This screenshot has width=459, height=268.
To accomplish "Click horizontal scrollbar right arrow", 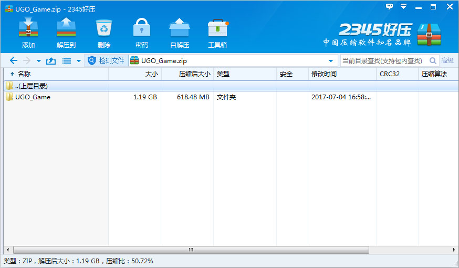I will pos(454,250).
